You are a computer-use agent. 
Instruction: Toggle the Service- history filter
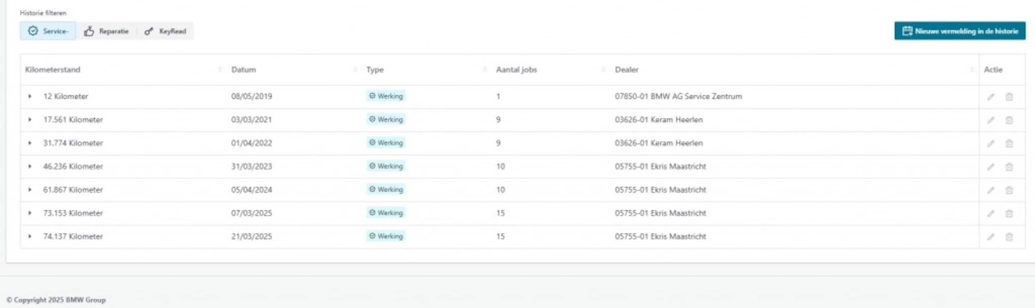(x=48, y=31)
